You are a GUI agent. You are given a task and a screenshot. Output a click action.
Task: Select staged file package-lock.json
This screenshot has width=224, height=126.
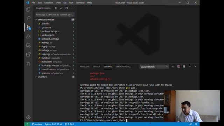pyautogui.click(x=55, y=31)
